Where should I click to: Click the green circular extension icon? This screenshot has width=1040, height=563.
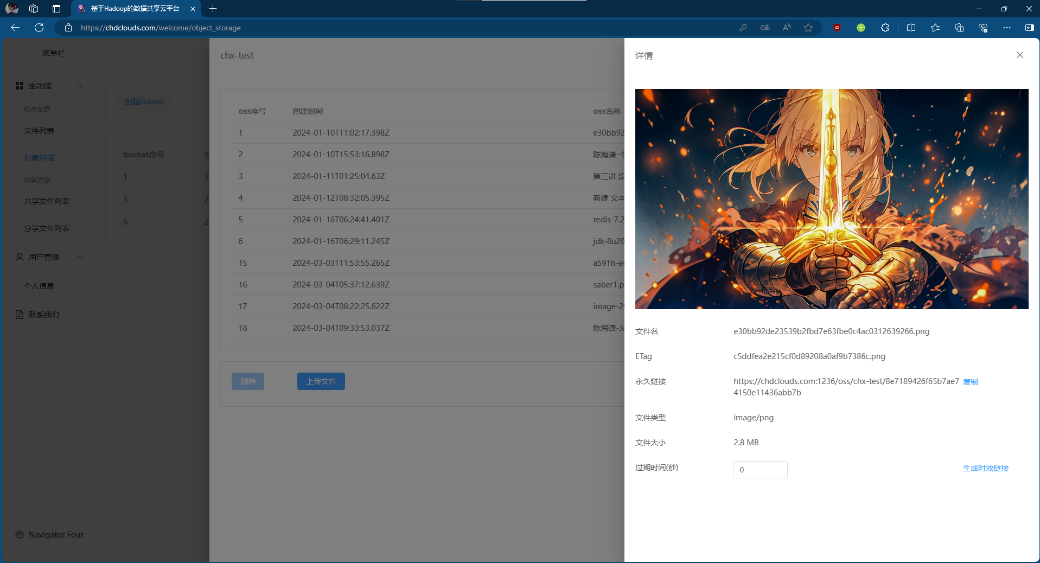click(860, 28)
